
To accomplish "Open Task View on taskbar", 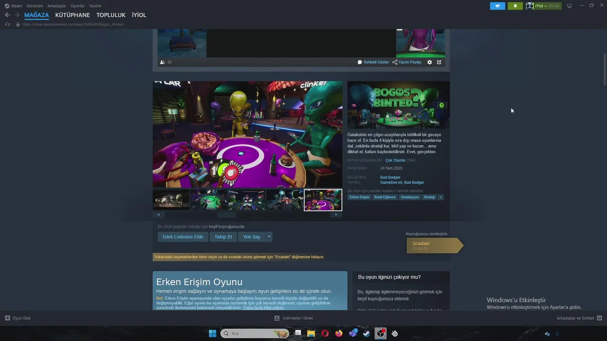I will click(298, 333).
